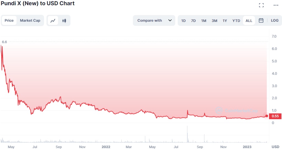Click the tallest volume bar spike near August
282x150 pixels.
point(187,134)
